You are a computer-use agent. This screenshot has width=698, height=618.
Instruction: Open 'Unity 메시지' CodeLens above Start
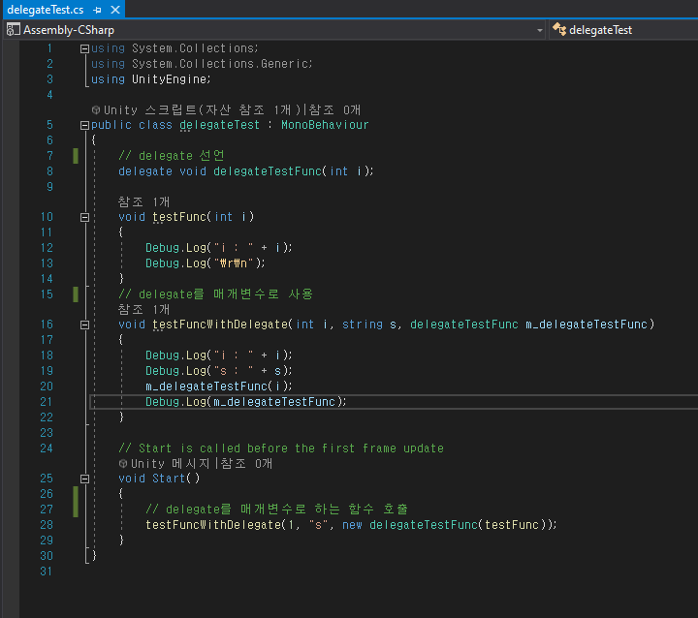pos(170,464)
